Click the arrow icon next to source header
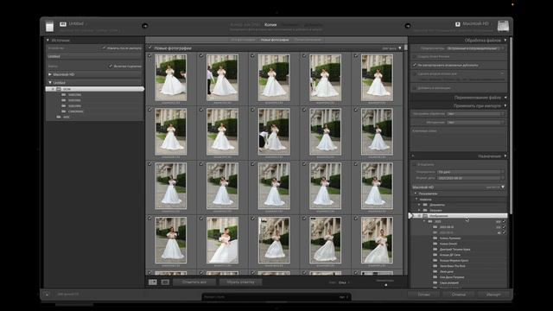Image resolution: width=553 pixels, height=311 pixels. pos(145,26)
